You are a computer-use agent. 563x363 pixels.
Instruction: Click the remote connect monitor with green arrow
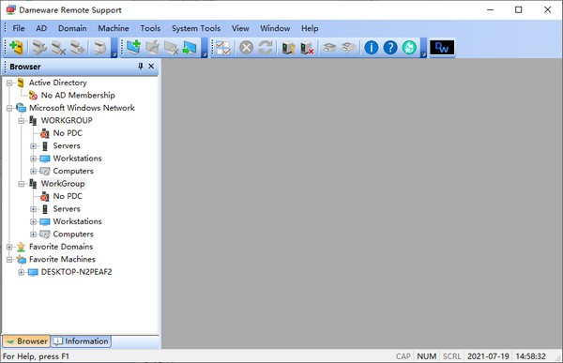click(190, 48)
